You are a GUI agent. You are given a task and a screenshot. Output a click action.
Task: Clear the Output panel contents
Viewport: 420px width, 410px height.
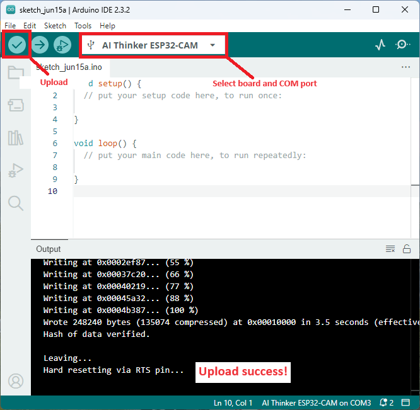click(390, 249)
